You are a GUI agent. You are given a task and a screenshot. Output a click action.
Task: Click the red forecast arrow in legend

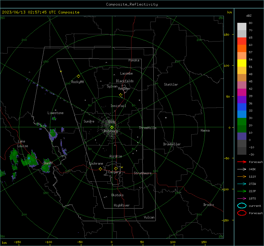point(242,162)
